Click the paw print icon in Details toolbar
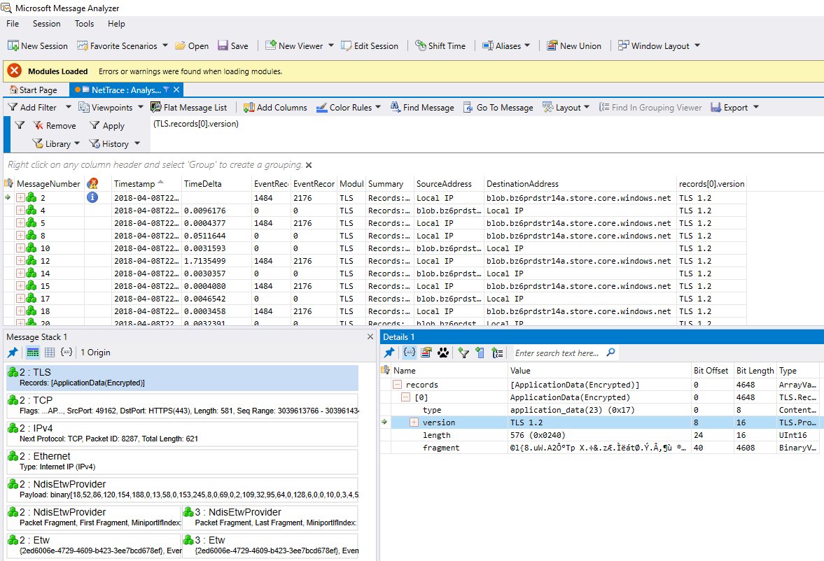 point(443,353)
